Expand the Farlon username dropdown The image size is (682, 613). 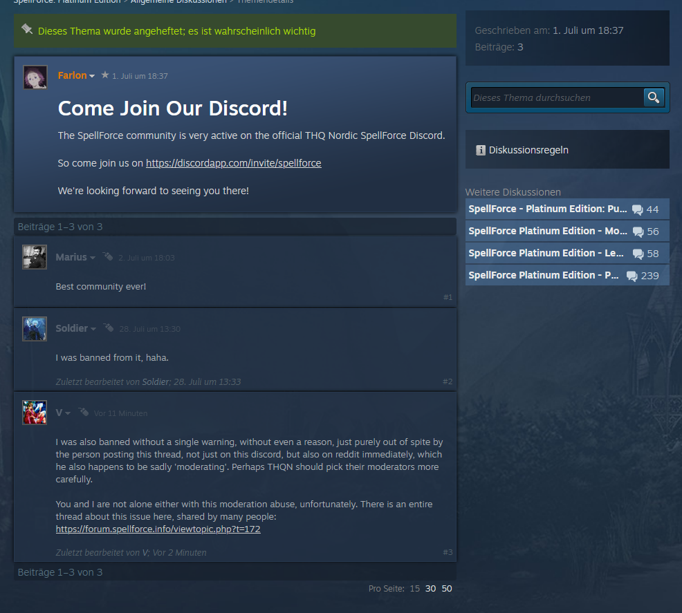point(92,76)
